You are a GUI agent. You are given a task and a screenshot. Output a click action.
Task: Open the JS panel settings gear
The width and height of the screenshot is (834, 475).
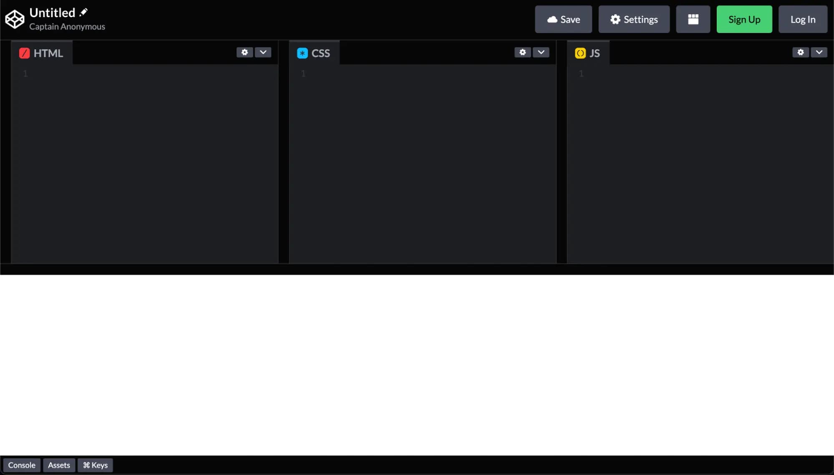(800, 52)
